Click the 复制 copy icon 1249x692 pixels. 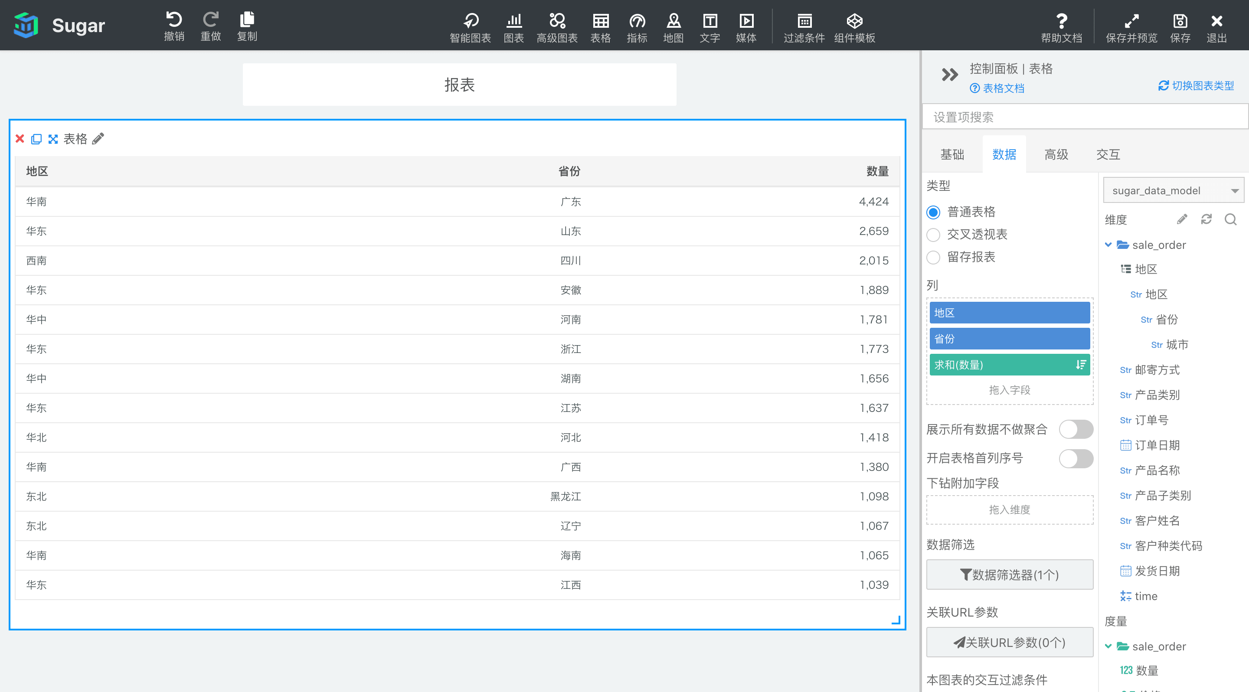pyautogui.click(x=247, y=26)
